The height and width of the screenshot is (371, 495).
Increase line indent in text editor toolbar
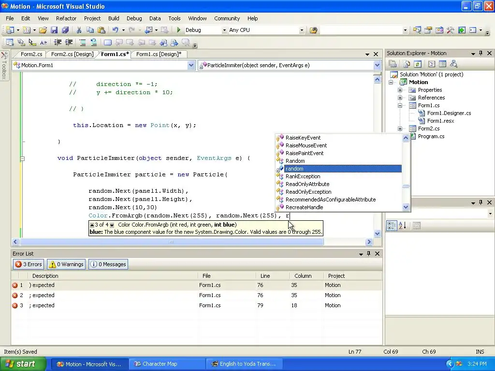[69, 43]
